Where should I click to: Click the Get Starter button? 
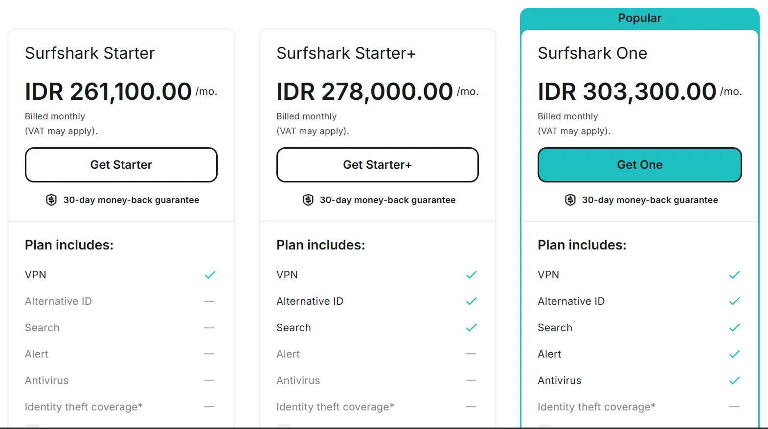point(121,165)
